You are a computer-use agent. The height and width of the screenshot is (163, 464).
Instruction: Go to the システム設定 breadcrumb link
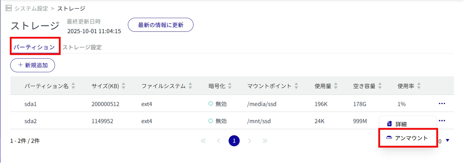pos(31,9)
